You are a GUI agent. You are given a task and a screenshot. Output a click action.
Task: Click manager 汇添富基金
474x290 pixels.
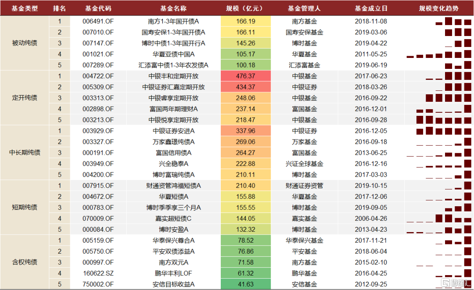tap(304, 65)
